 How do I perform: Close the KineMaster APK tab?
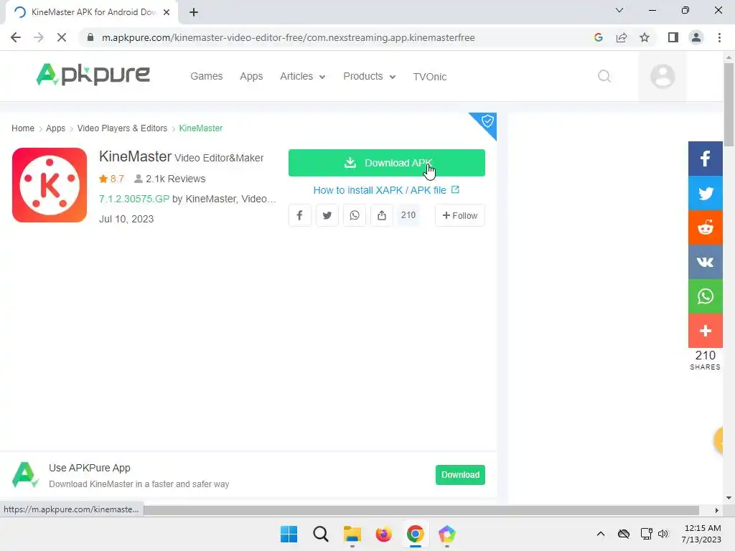coord(167,12)
